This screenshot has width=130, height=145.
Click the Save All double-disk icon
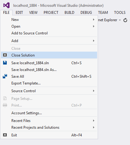coord(5,76)
